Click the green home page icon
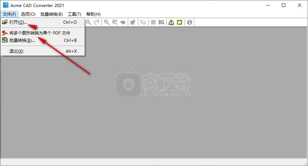 click(x=179, y=22)
